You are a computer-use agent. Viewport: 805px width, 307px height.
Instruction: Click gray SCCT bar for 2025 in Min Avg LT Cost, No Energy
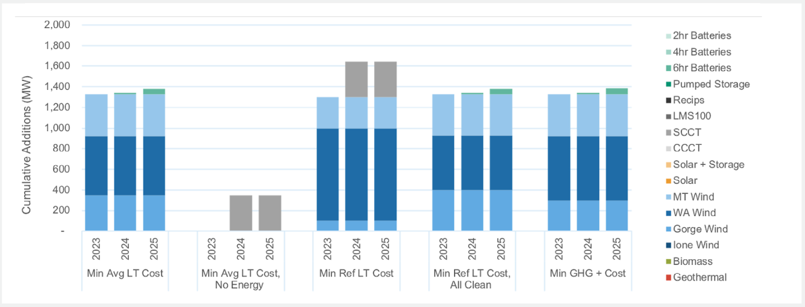[x=270, y=213]
